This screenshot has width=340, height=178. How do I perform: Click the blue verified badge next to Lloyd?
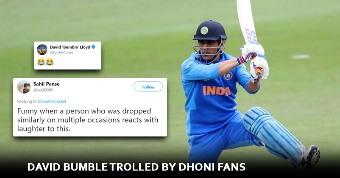point(93,47)
